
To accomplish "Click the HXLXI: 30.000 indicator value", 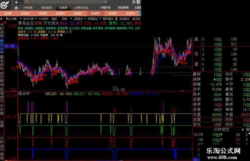I will pos(87,94).
